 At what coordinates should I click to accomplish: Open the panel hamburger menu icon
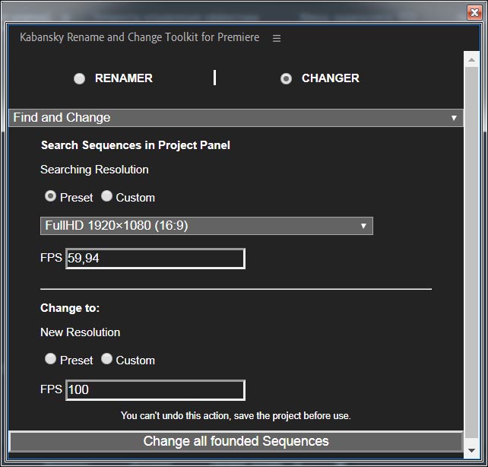coord(277,38)
